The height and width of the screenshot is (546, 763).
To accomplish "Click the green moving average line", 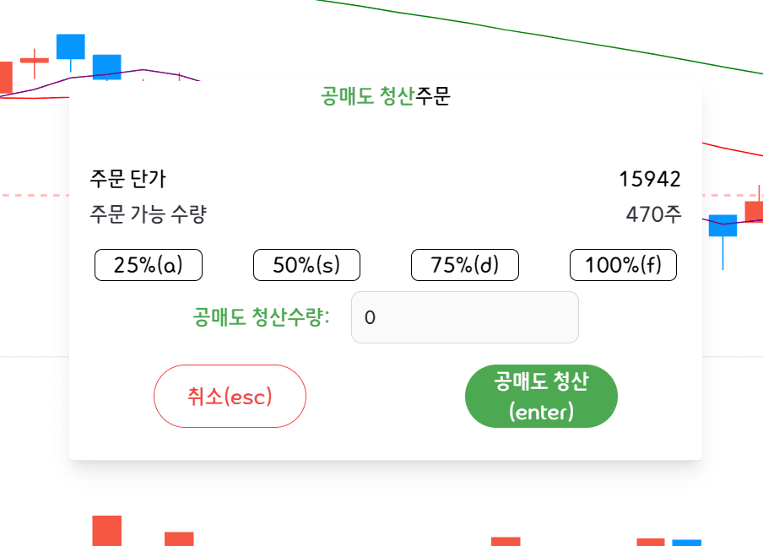I will coord(535,35).
